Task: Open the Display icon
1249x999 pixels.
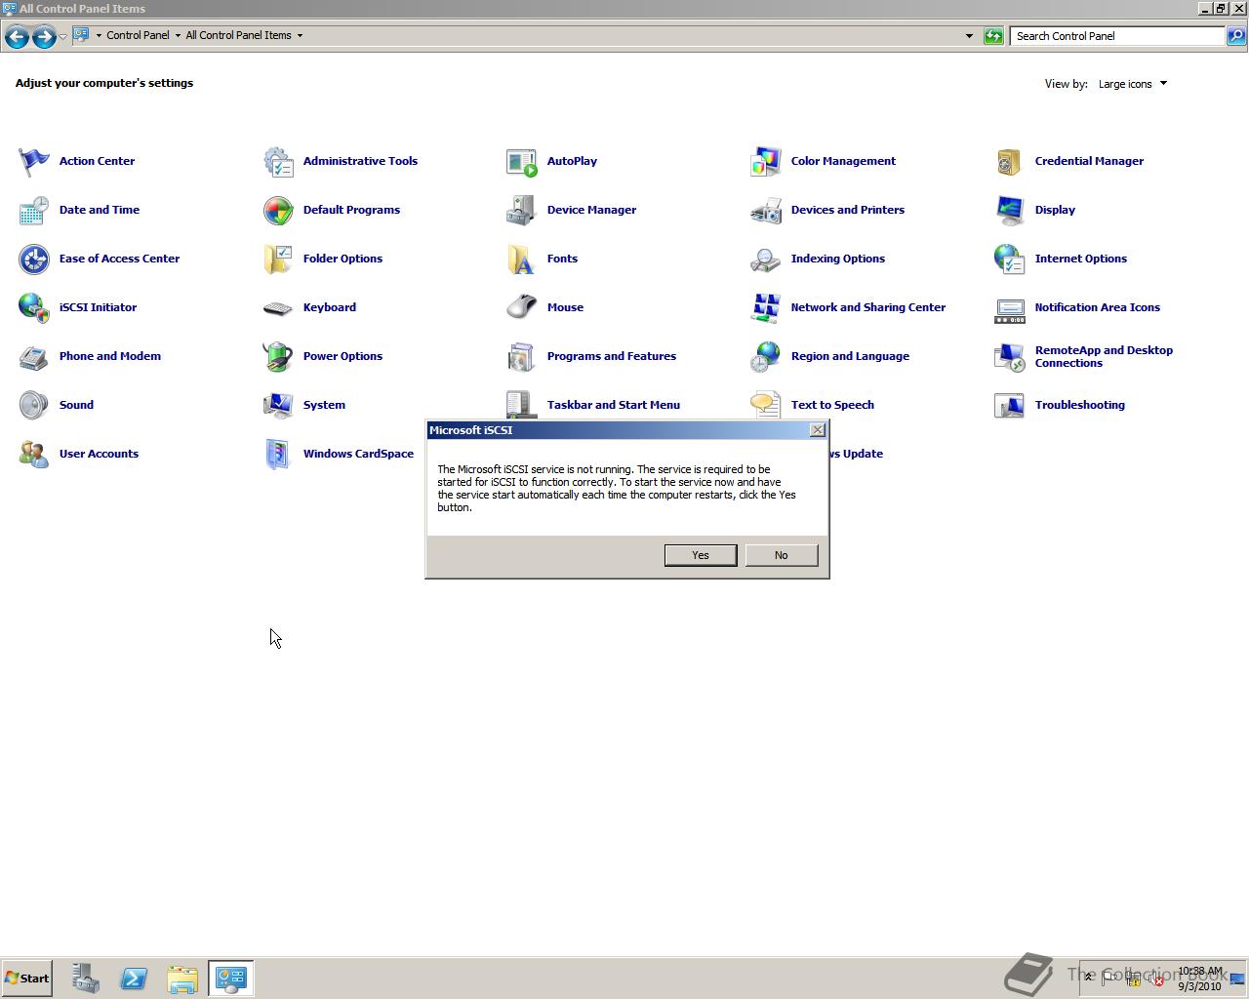Action: (1010, 211)
